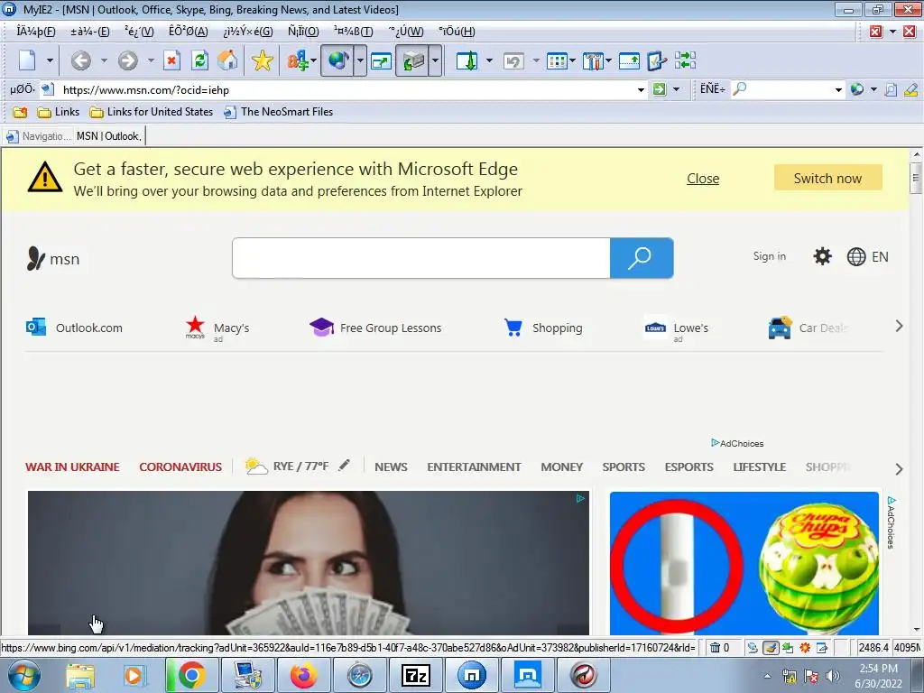Go to Home page via house icon
Screen dimensions: 924x693
pyautogui.click(x=227, y=60)
